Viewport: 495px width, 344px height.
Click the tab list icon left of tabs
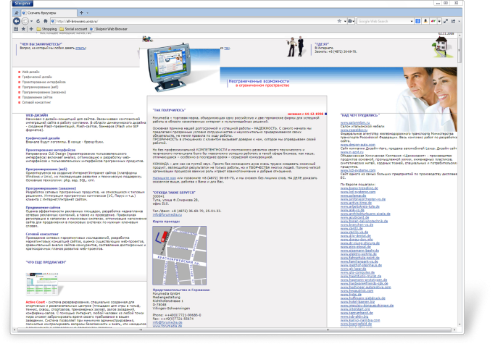17,13
